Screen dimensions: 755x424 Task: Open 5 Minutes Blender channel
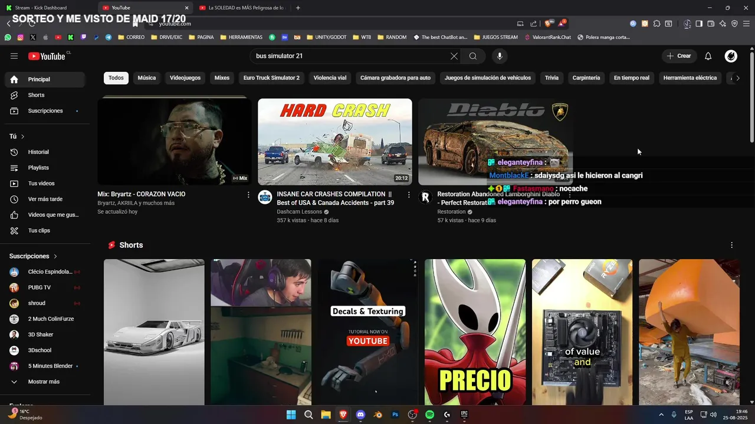point(45,366)
